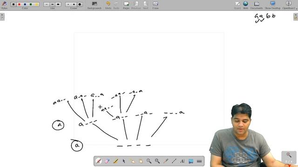Select the Scroll page hand tool

141,161
